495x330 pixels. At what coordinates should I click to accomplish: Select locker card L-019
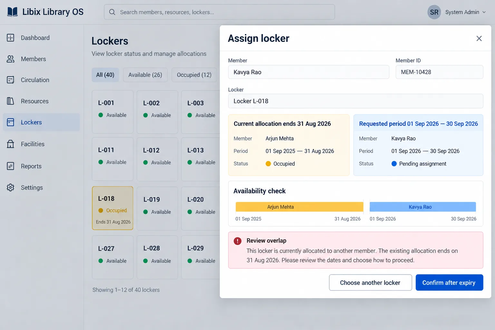[157, 209]
